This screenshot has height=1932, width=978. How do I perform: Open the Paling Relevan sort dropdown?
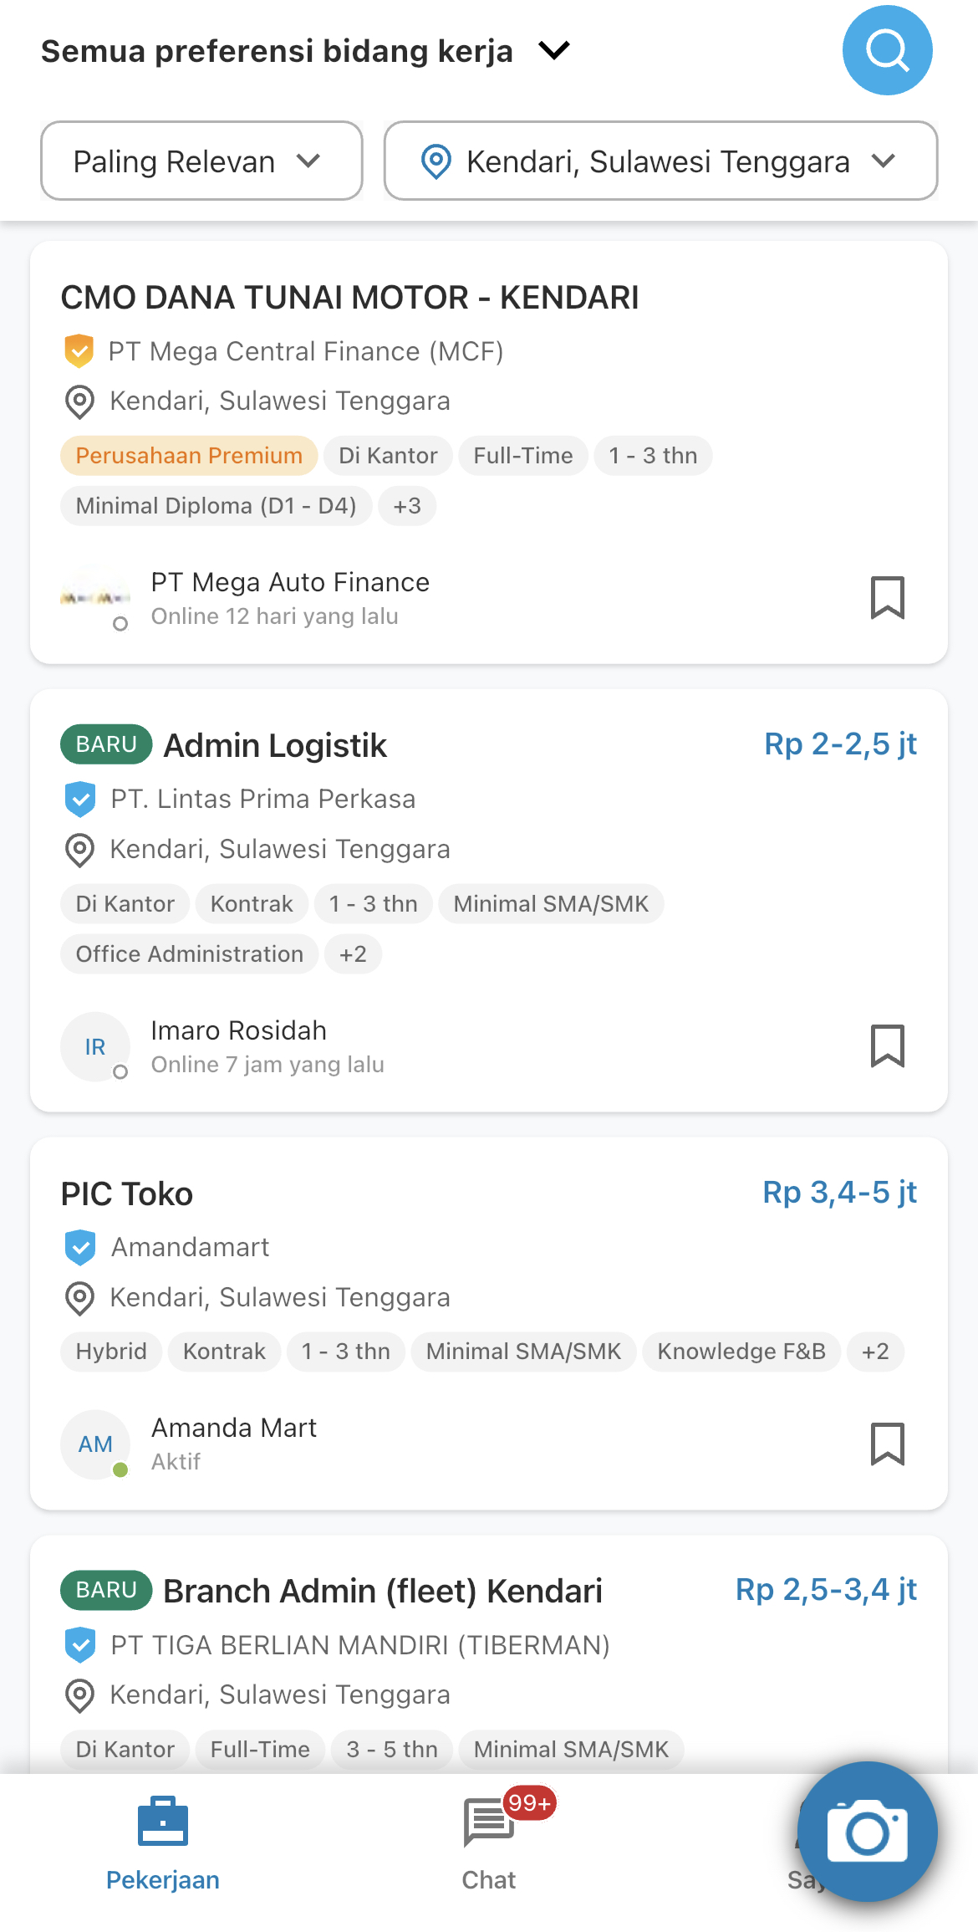click(201, 161)
